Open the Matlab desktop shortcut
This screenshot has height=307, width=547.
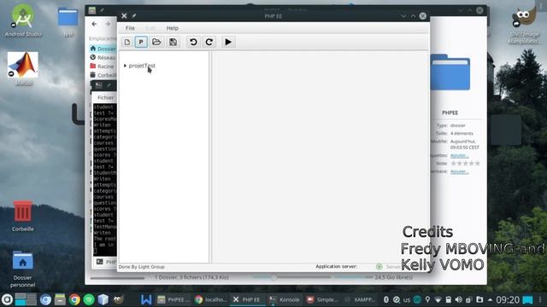(x=23, y=69)
